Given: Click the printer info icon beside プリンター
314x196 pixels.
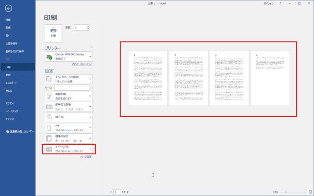Looking at the screenshot, I should 91,47.
